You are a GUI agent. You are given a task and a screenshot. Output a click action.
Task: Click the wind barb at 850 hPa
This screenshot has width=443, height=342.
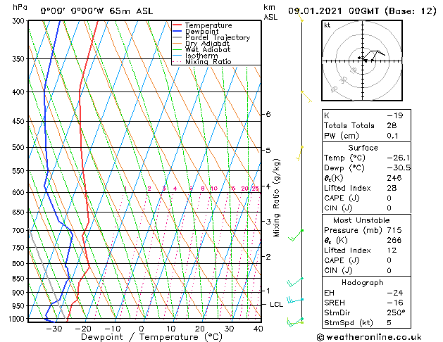coord(294,282)
